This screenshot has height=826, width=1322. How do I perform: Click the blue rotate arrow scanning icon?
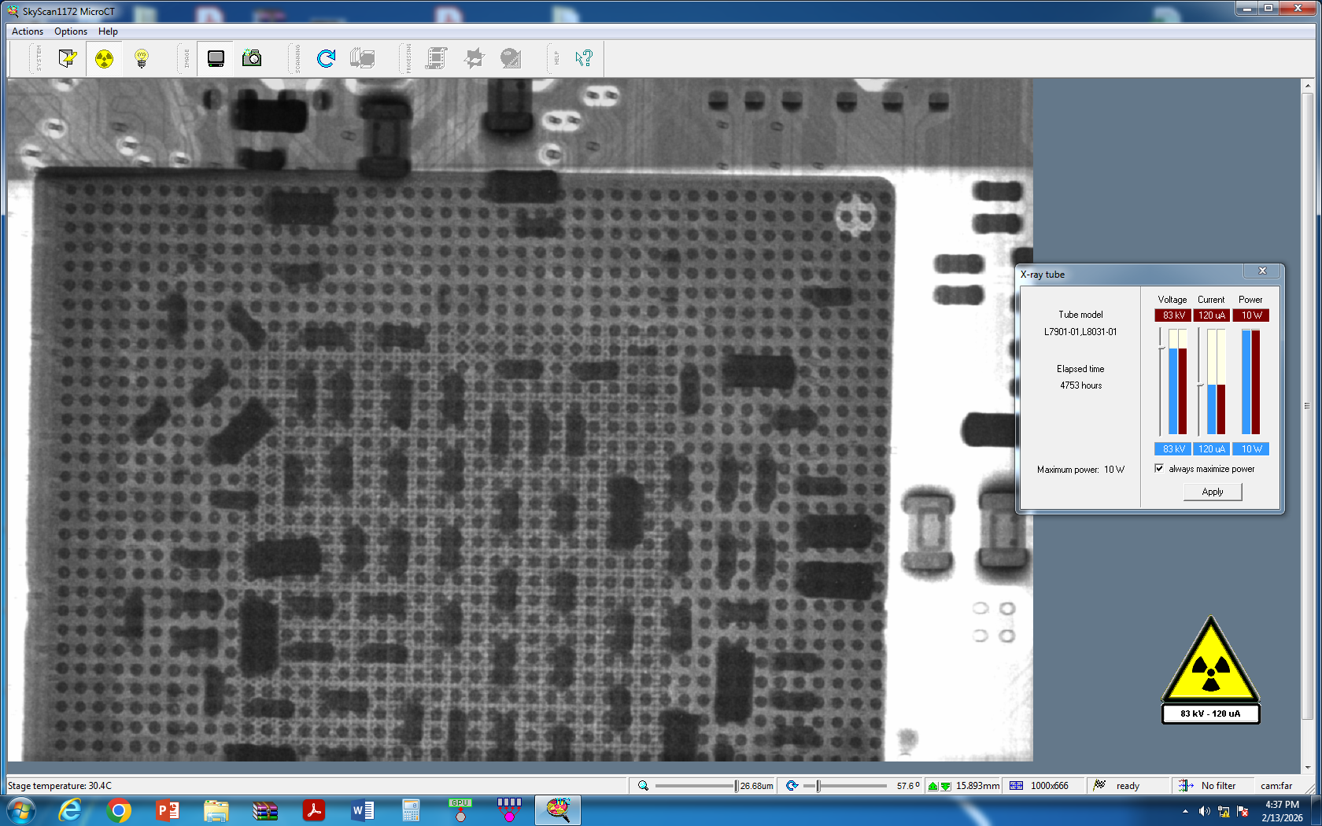tap(326, 58)
